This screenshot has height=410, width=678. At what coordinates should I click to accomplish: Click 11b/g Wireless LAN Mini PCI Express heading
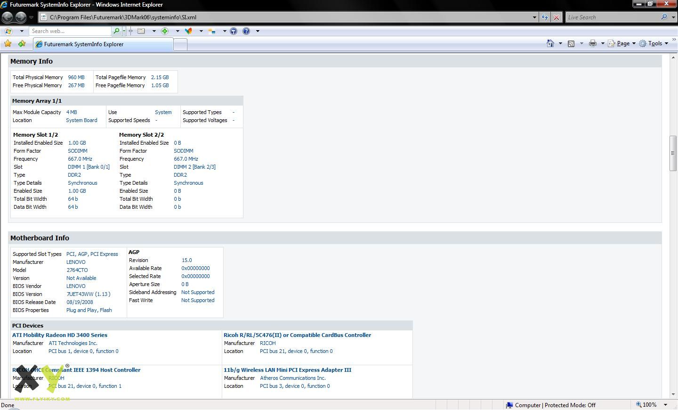pyautogui.click(x=287, y=370)
